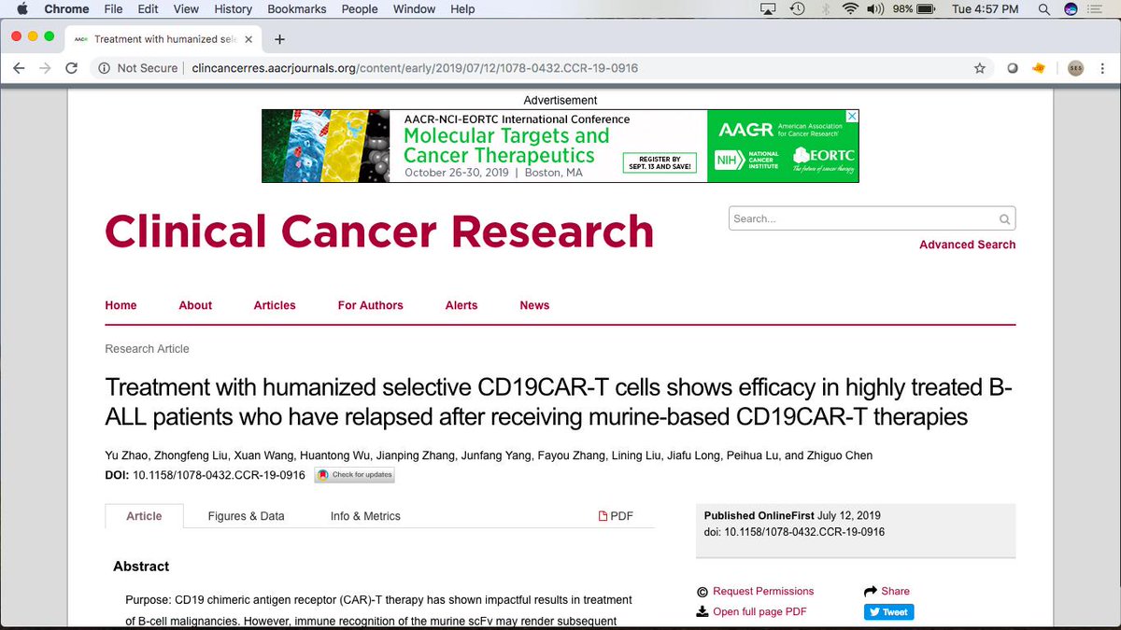Open the View menu

pos(186,8)
